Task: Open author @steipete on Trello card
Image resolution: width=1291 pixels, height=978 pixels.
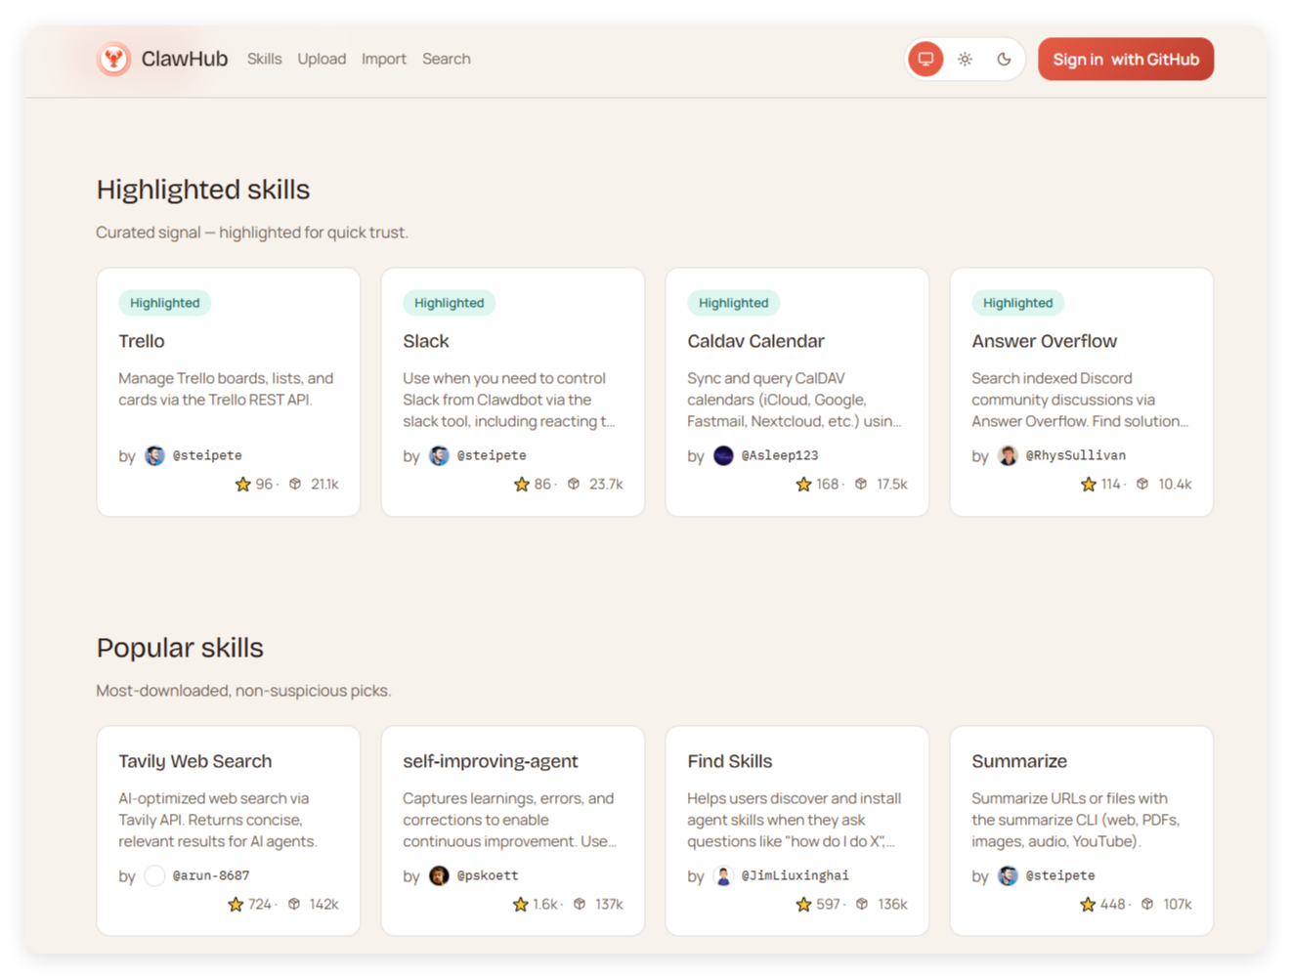Action: 207,455
